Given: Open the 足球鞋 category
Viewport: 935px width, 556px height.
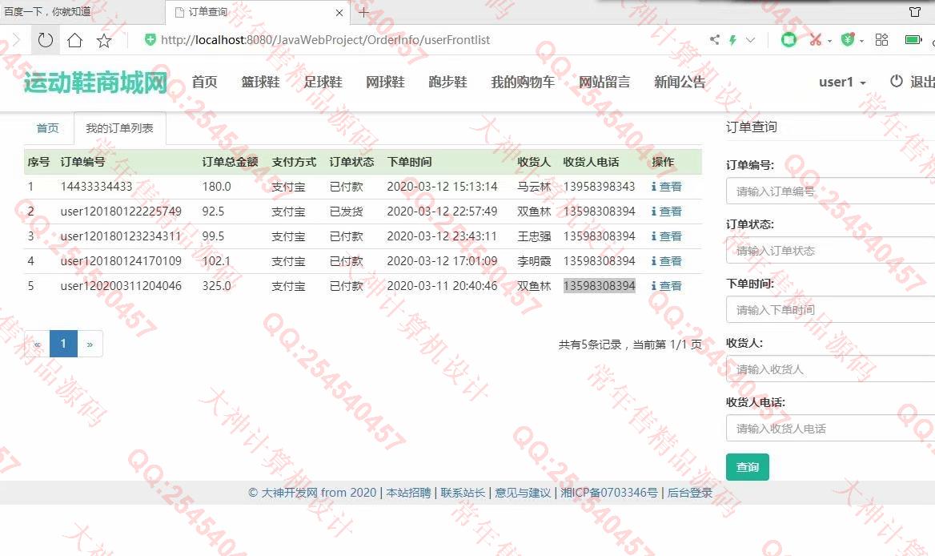Looking at the screenshot, I should (323, 82).
